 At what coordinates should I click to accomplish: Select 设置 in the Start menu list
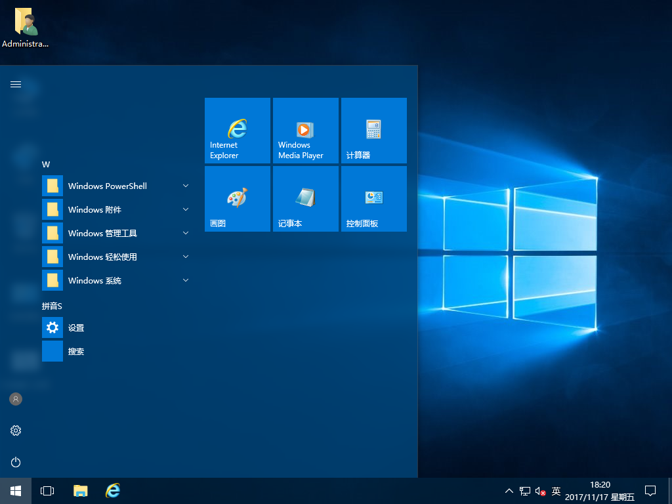point(75,327)
